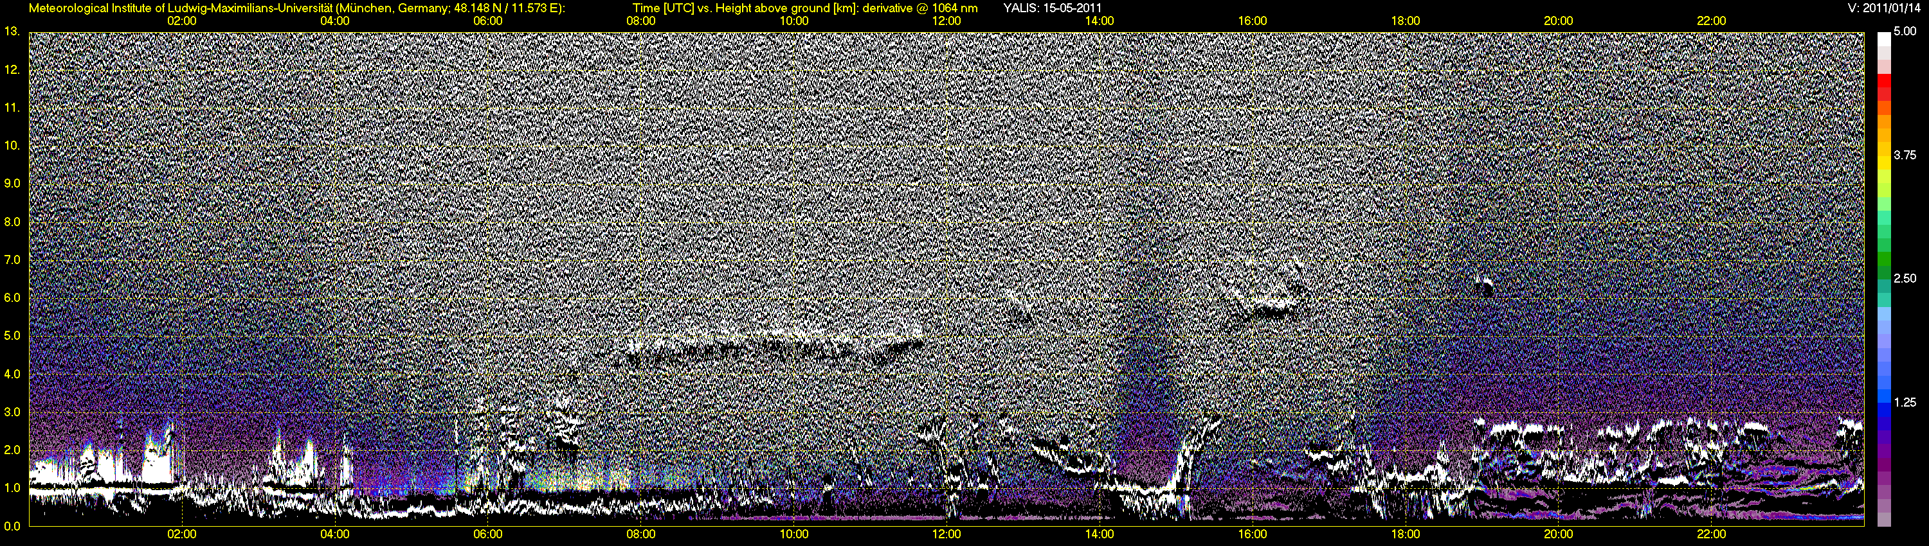Viewport: 1929px width, 546px height.
Task: Click the small isolated cloud near 6.3 km at 19:00
Action: (x=1483, y=285)
